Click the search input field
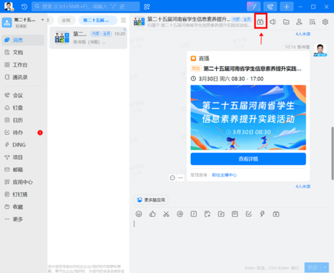The image size is (334, 273). click(86, 7)
